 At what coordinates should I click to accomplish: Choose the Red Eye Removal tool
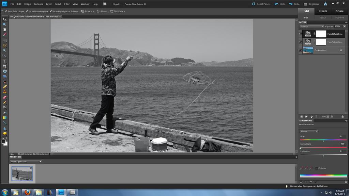(4, 82)
